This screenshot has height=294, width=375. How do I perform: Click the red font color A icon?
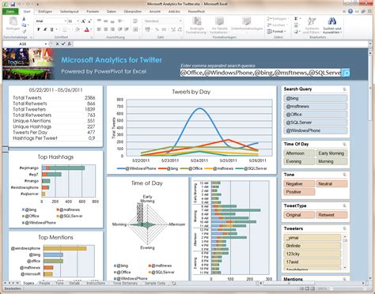coord(86,29)
